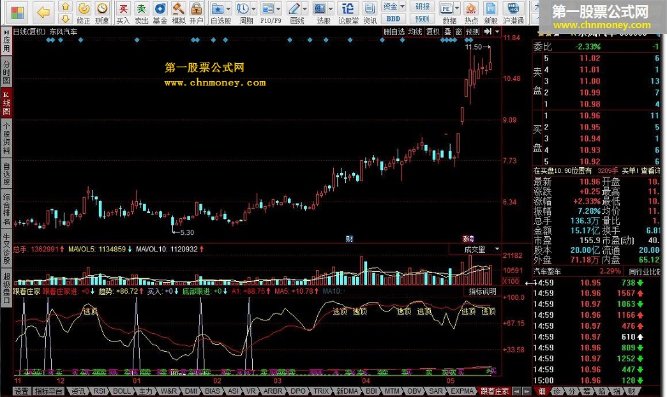Click the 预测 forecast toolbar button

point(422,19)
